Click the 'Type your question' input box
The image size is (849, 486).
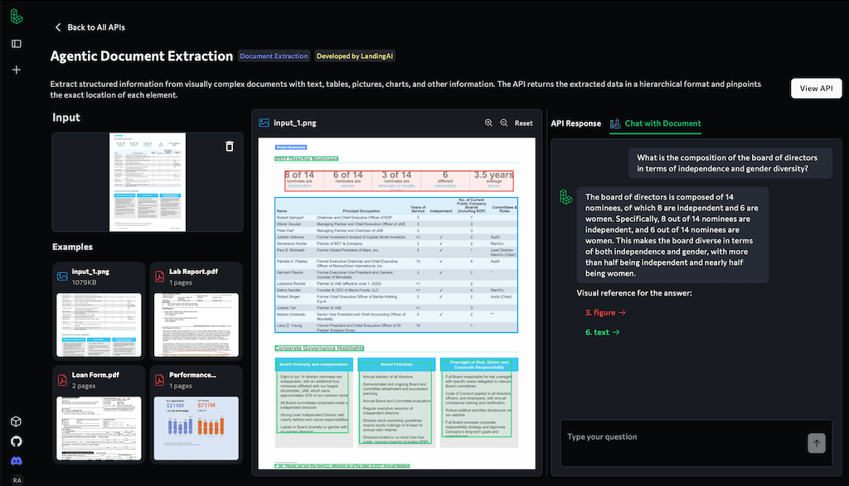680,437
